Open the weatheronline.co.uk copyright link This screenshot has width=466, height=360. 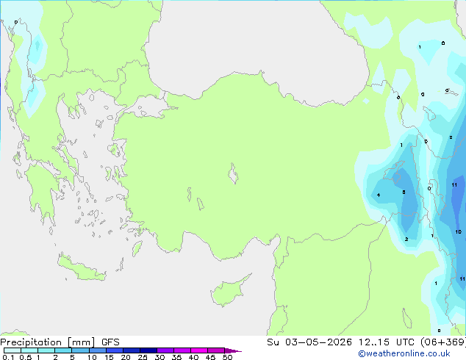tap(404, 353)
